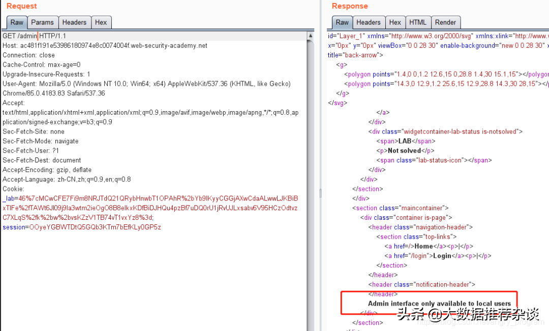
Task: Click the Response panel title
Action: [x=350, y=6]
